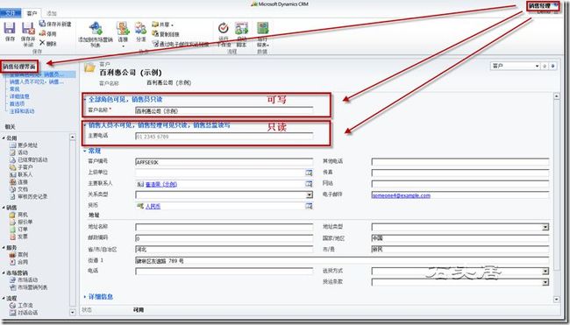The height and width of the screenshot is (325, 570).
Task: Click the Share (共享) ribbon button
Action: click(x=162, y=25)
